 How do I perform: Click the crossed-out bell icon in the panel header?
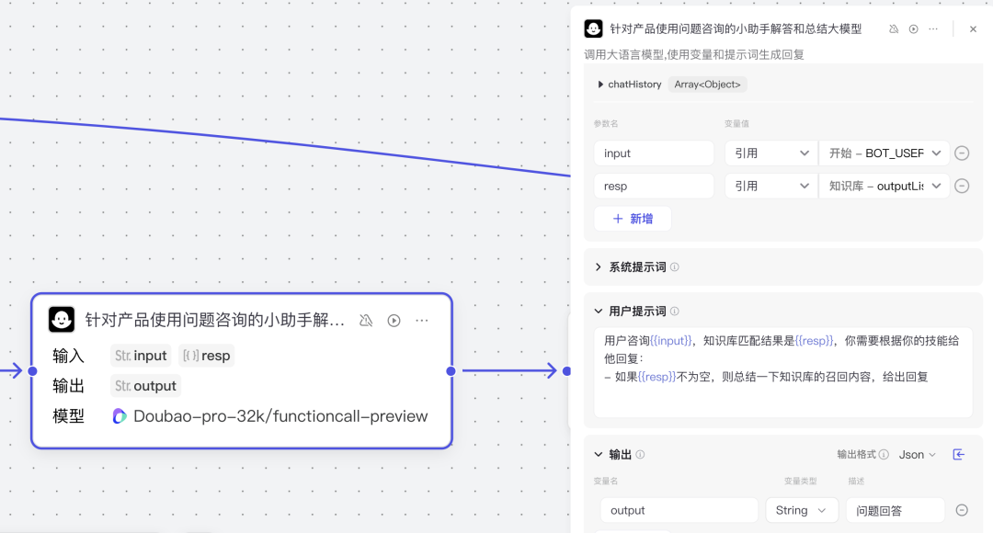coord(894,29)
